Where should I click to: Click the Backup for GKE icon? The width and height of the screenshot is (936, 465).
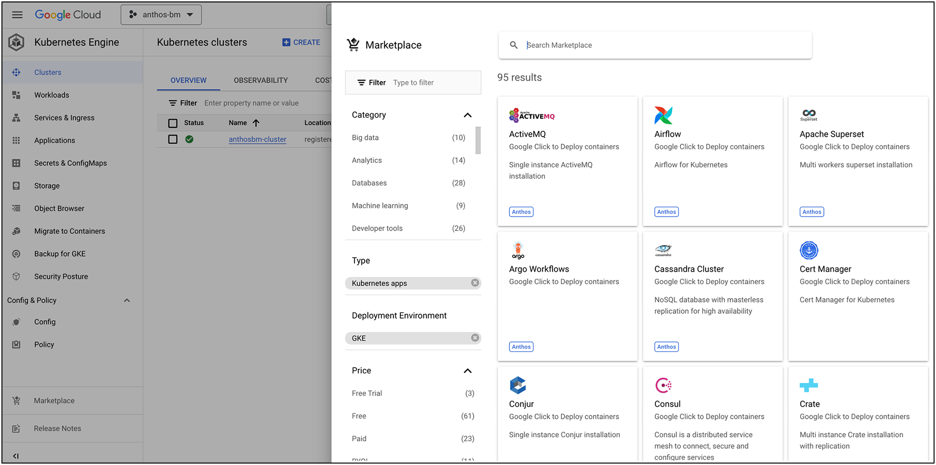[x=16, y=254]
